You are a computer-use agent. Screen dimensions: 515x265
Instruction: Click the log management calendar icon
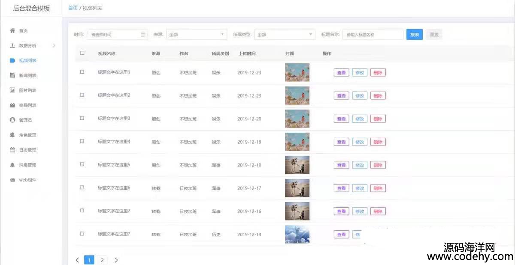click(x=12, y=150)
